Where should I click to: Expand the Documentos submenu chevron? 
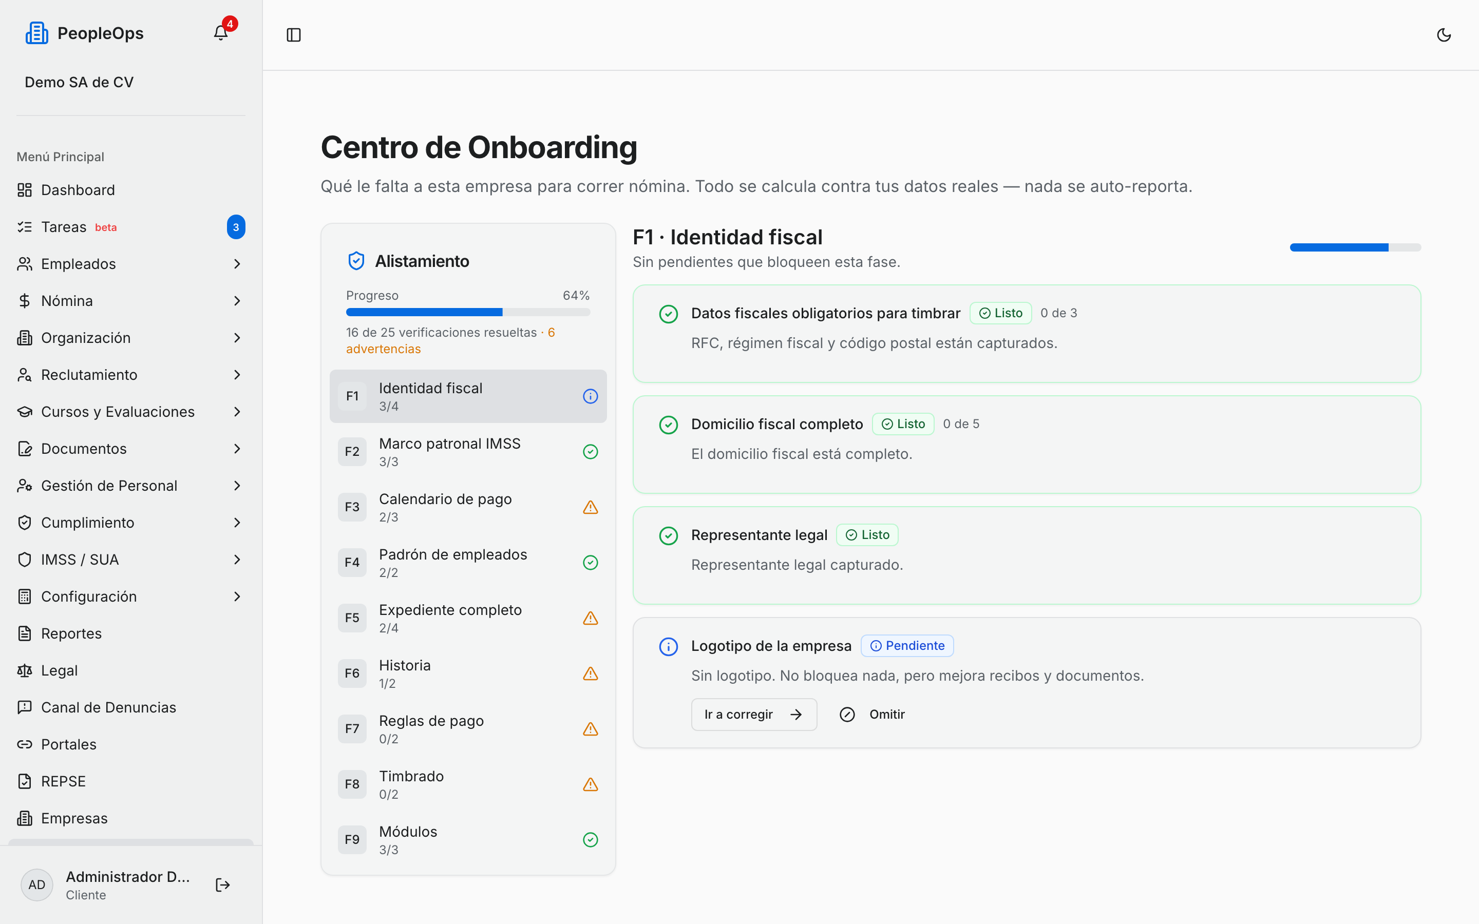tap(237, 449)
